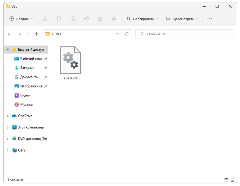The width and height of the screenshot is (240, 186).
Task: Click the Delete trash bin icon
Action: pos(114,19)
